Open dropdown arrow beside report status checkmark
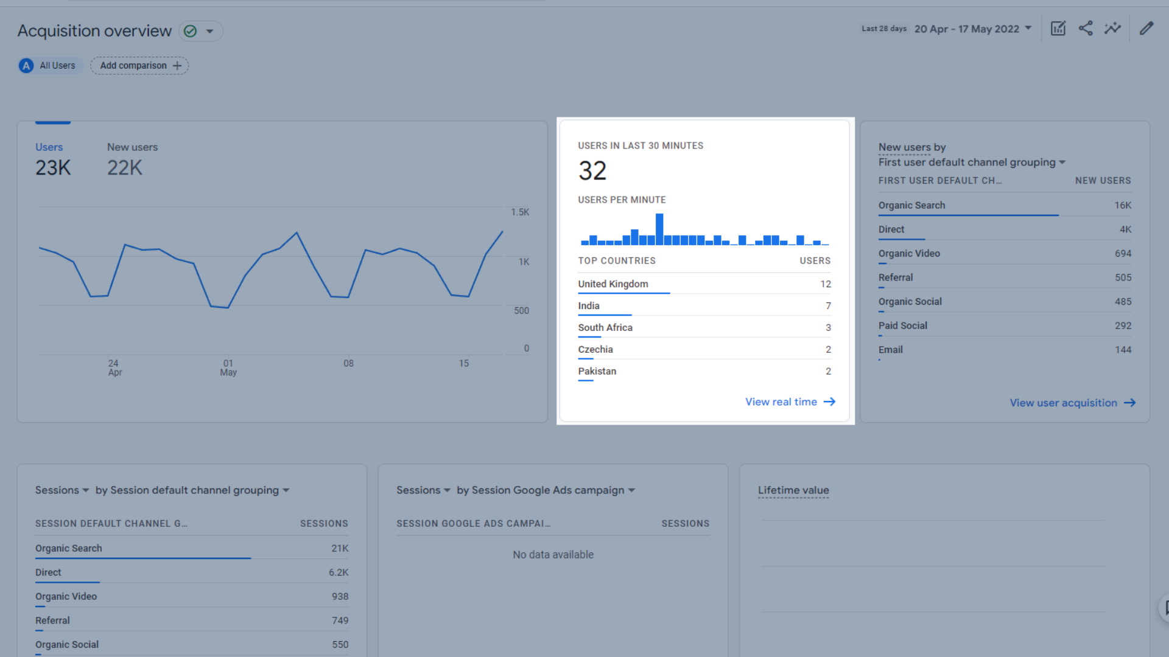This screenshot has height=657, width=1169. 210,31
